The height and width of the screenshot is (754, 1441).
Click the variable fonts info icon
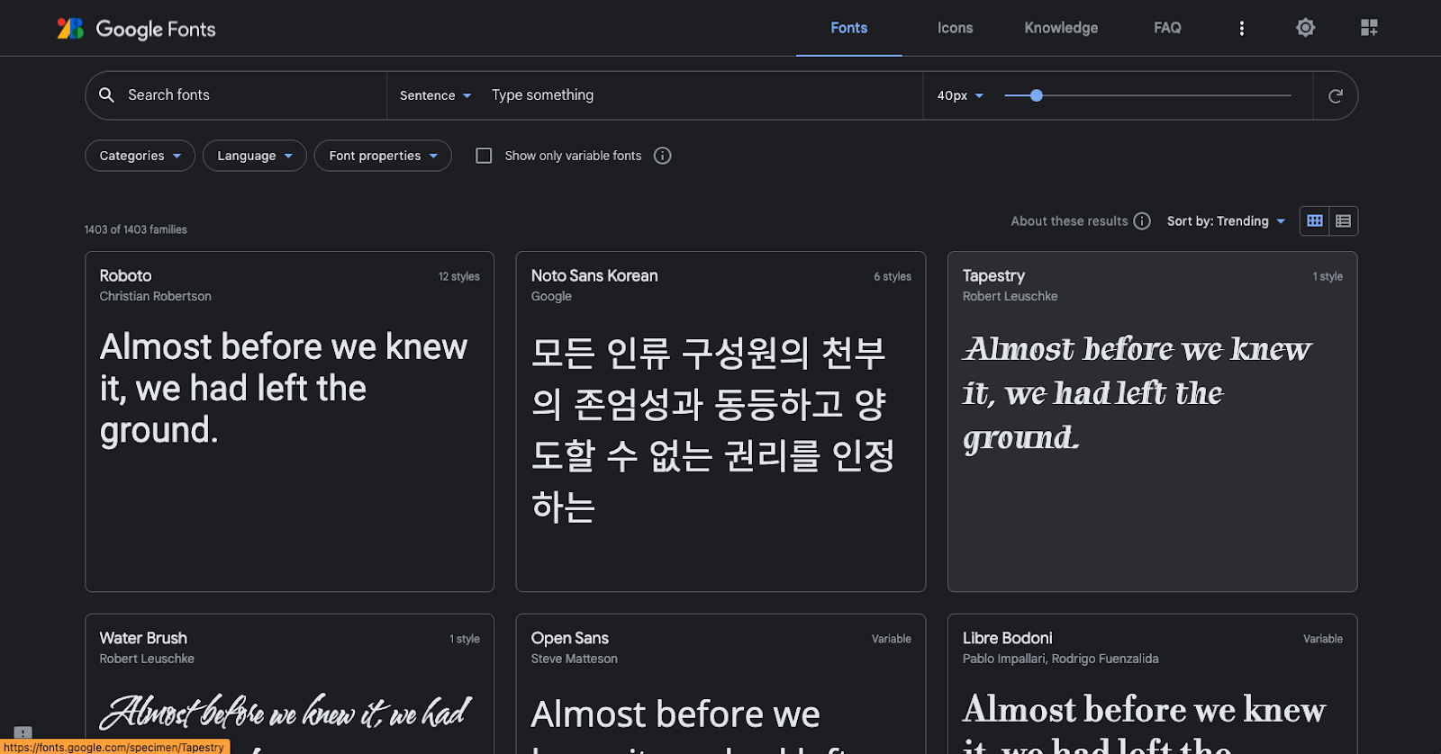(x=662, y=156)
